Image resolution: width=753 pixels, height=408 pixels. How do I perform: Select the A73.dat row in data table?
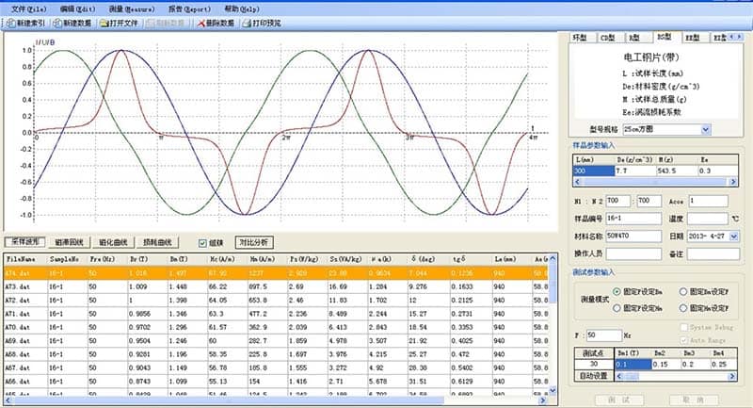click(x=276, y=286)
